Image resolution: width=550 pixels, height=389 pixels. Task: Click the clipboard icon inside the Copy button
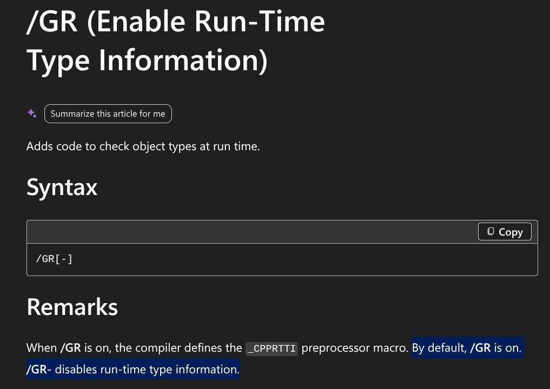click(491, 231)
